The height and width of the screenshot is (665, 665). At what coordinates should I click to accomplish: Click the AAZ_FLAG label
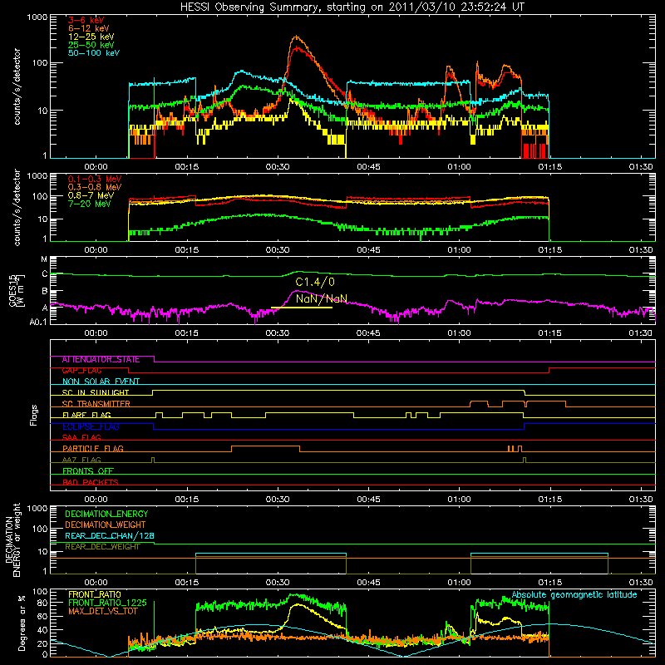(x=81, y=460)
